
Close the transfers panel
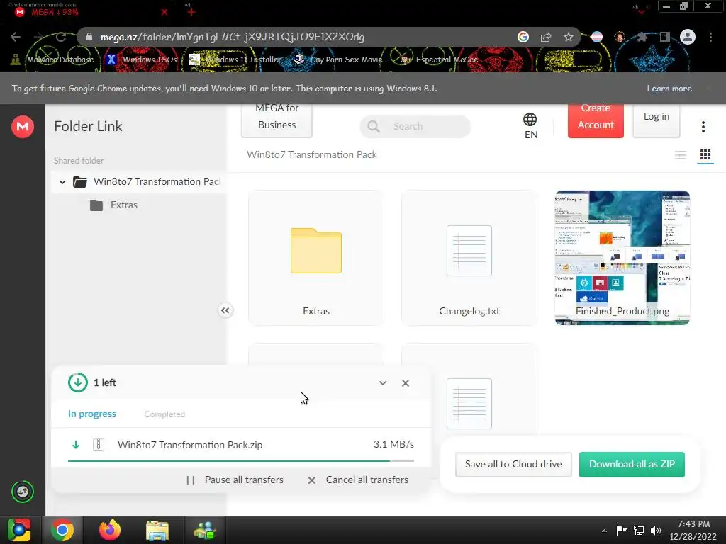point(406,383)
